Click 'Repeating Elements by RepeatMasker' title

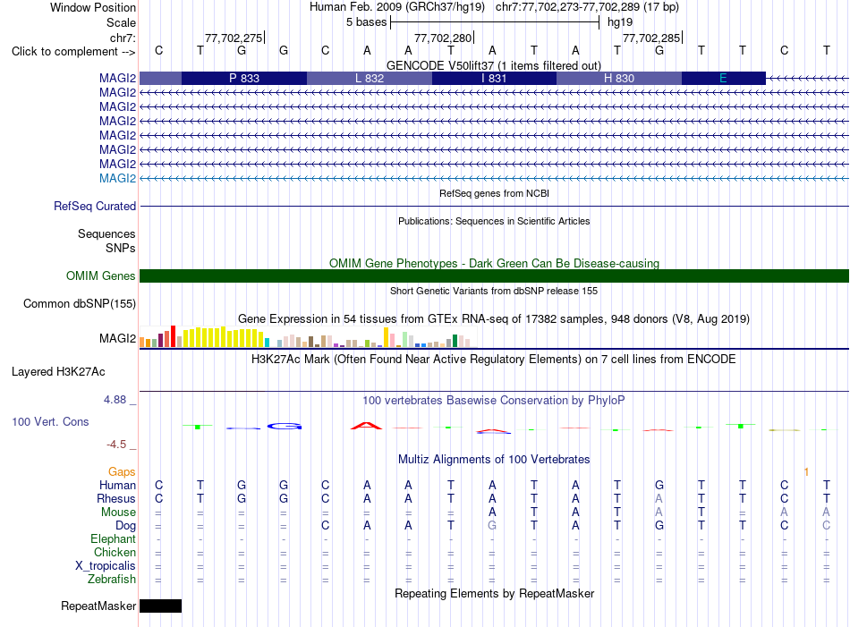(x=494, y=594)
